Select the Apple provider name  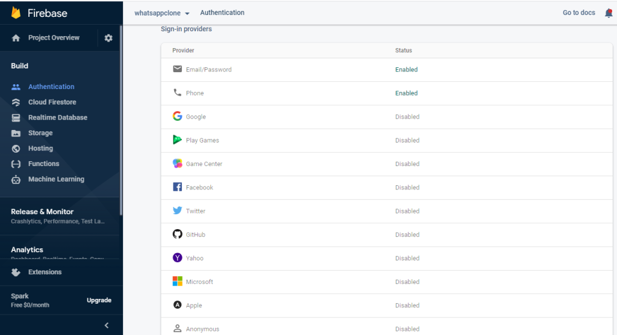click(x=194, y=305)
